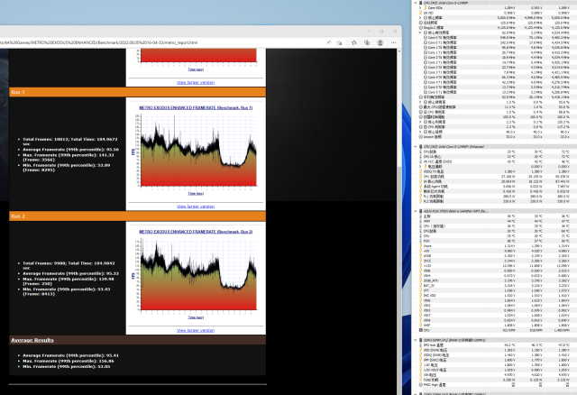The image size is (577, 395).
Task: Click the thermometer icon on SPD Hub 温度 row
Action: (421, 345)
